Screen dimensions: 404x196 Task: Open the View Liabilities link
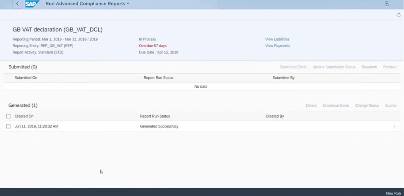277,39
